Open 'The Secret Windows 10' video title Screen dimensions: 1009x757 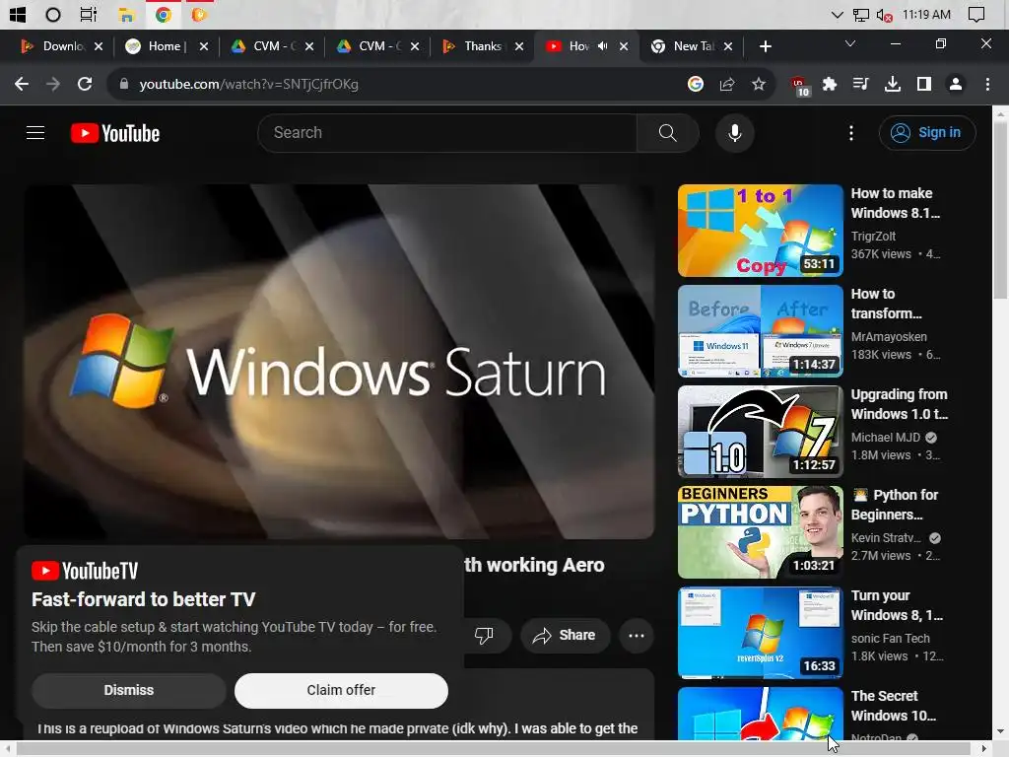pos(893,706)
